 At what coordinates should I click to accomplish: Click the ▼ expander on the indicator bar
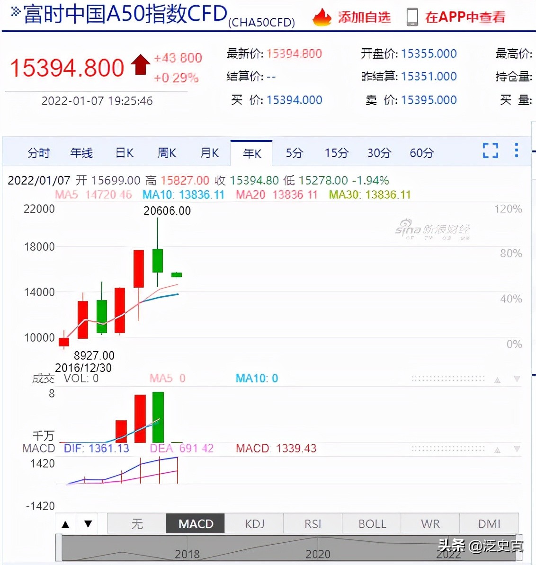88,523
